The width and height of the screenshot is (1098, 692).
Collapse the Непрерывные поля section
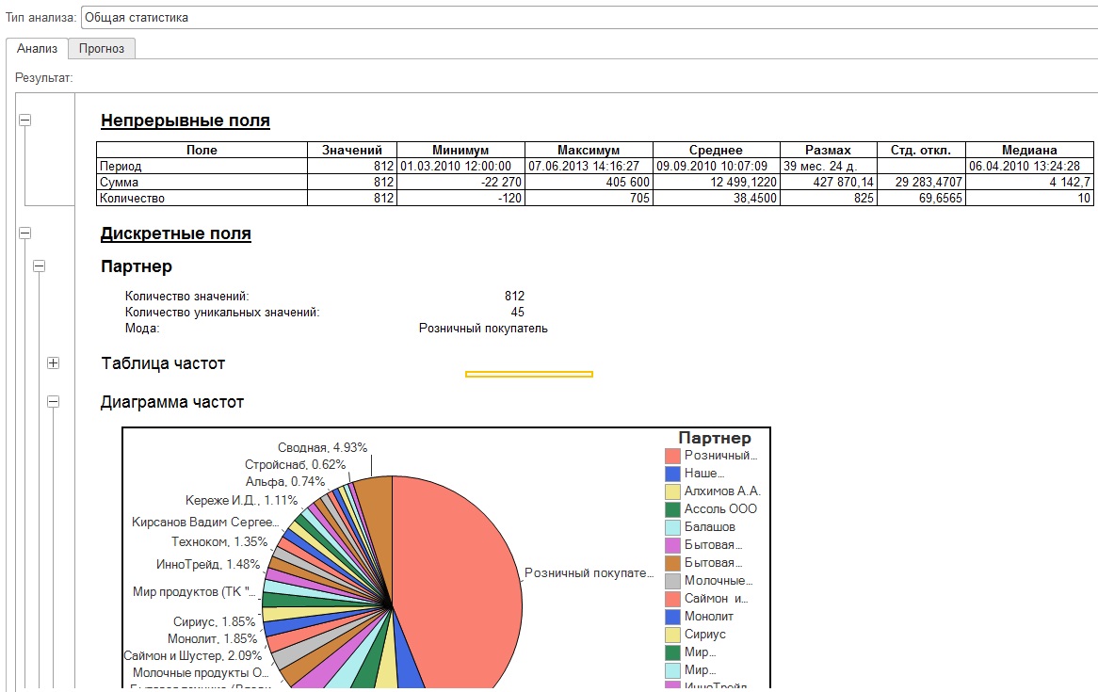[25, 121]
